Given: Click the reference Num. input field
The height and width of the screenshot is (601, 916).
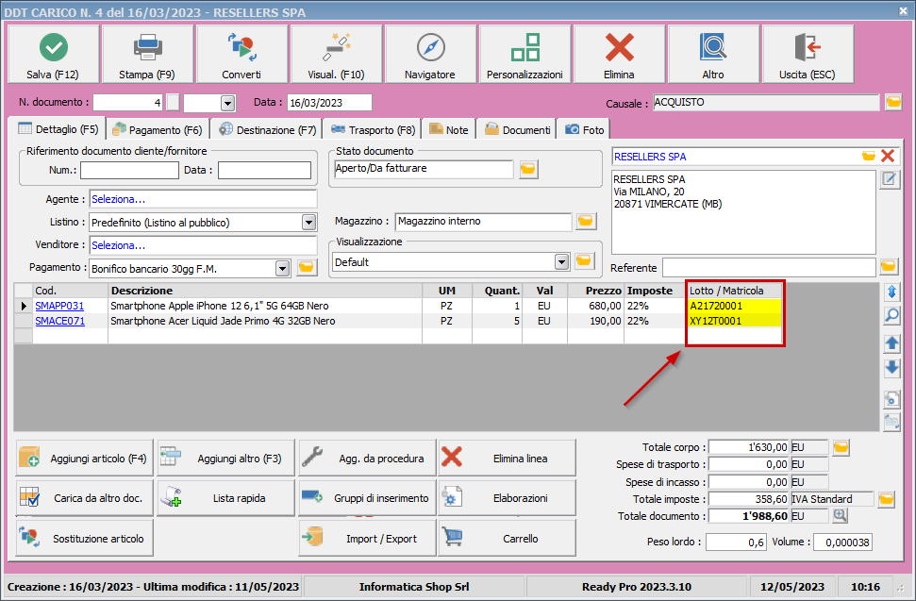Looking at the screenshot, I should (x=129, y=171).
